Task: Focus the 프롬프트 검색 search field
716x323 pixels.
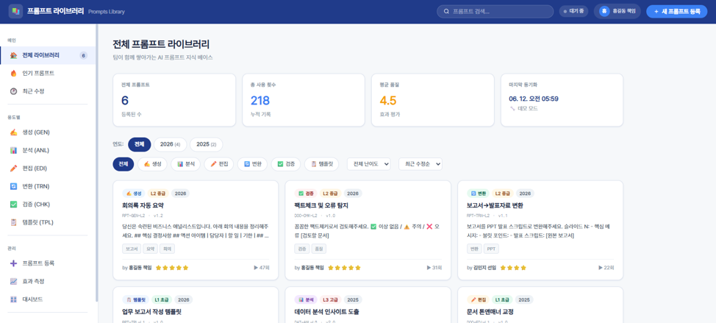Action: (495, 12)
